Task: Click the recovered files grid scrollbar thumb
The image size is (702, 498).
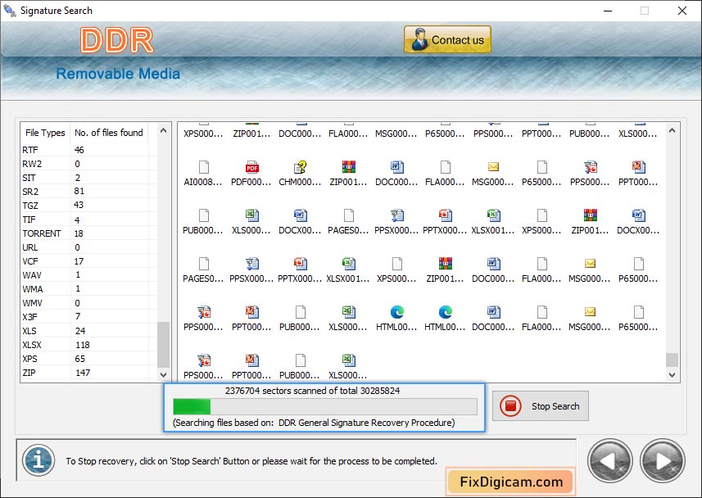Action: [x=672, y=360]
